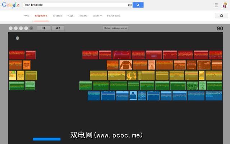Screen dimensions: 230x144
Task: Click the yellow stadium-shaped image brick
Action: pyautogui.click(x=132, y=76)
